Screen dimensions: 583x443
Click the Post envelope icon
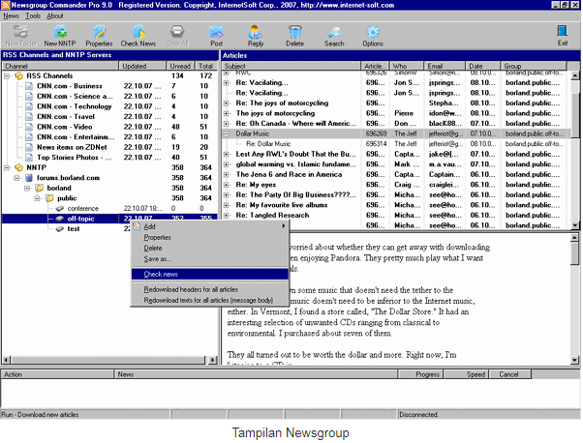(x=216, y=32)
